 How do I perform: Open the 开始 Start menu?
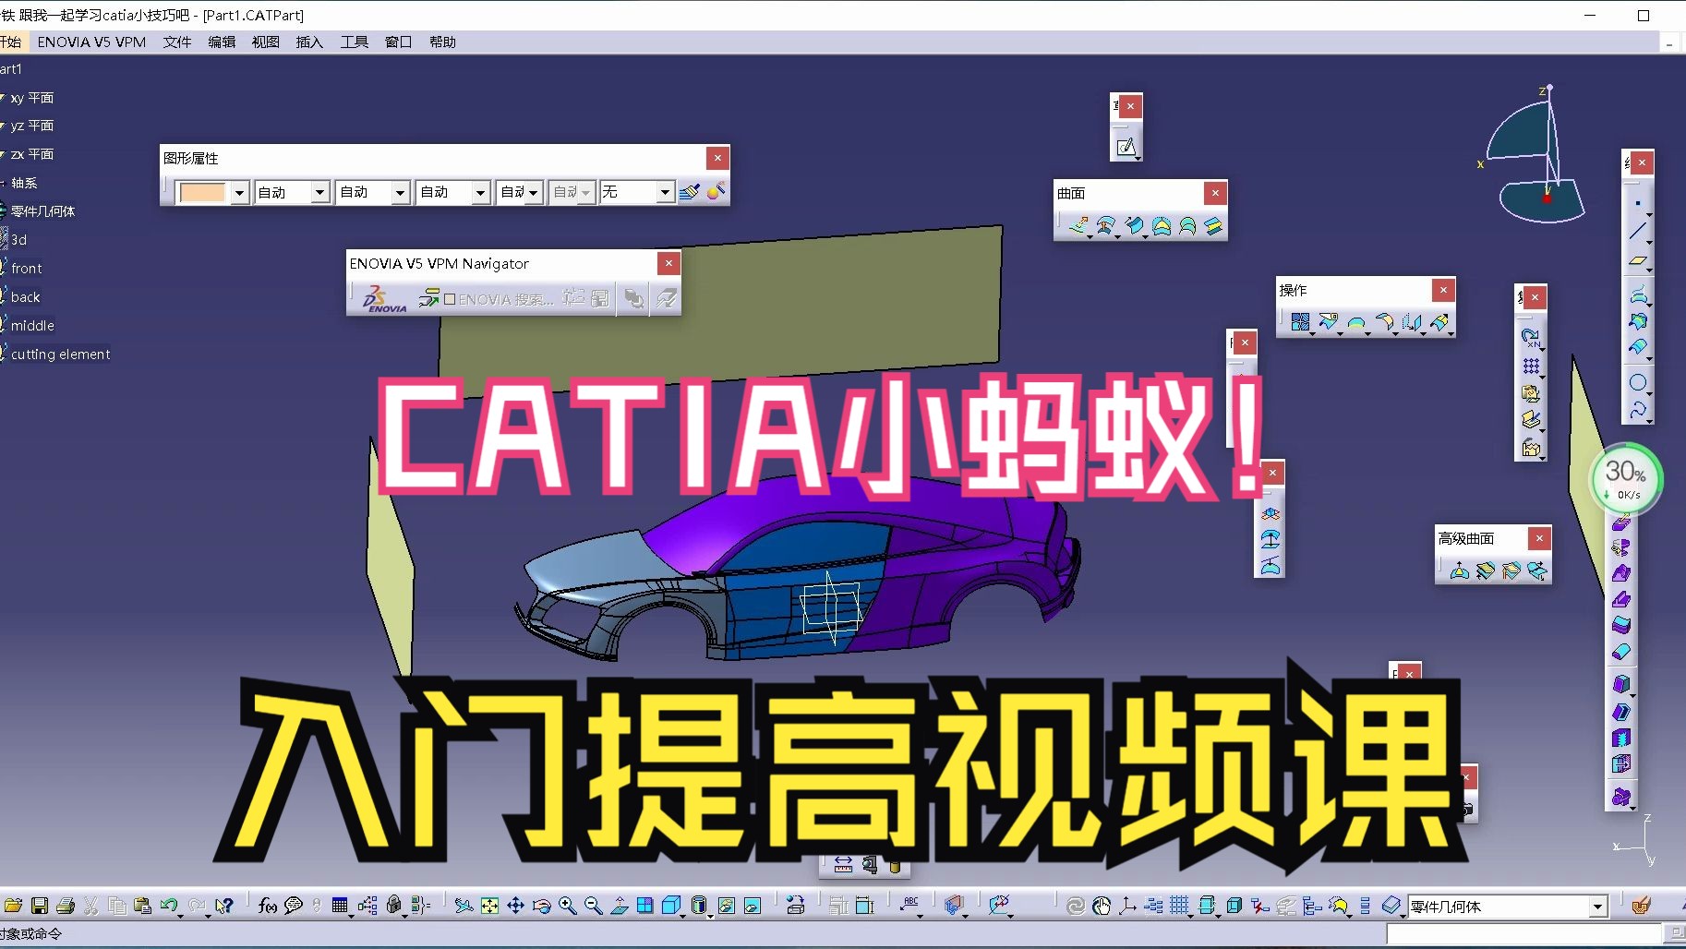(10, 42)
